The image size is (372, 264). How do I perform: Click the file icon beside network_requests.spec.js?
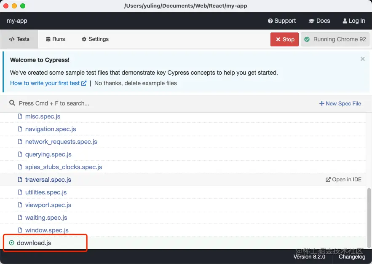point(20,142)
